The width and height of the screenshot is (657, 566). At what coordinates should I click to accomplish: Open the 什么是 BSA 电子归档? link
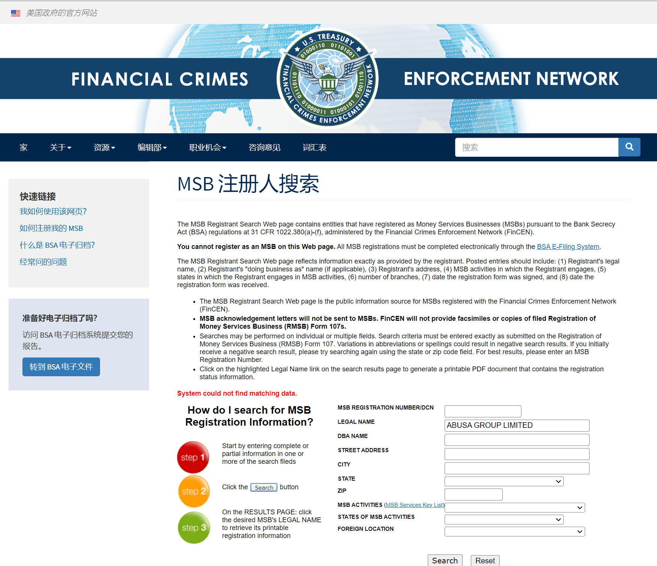(x=57, y=245)
